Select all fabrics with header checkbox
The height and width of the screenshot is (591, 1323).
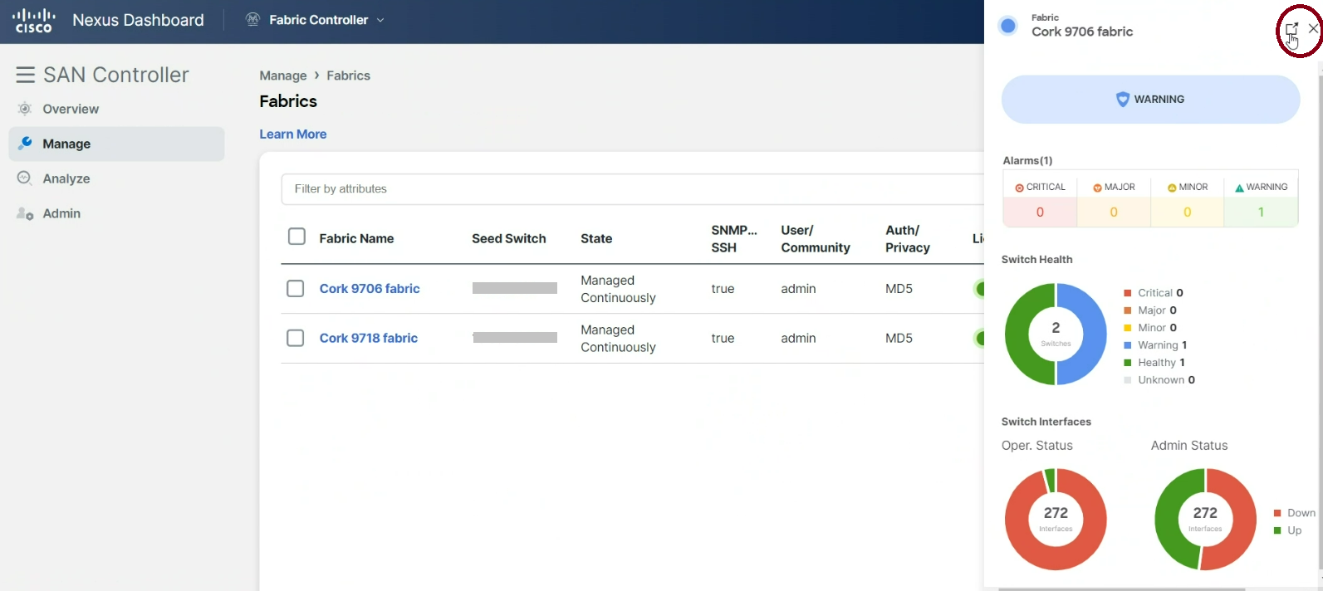[296, 237]
